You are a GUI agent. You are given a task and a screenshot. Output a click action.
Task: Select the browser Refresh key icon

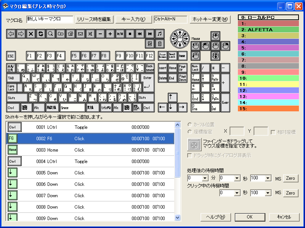41,34
